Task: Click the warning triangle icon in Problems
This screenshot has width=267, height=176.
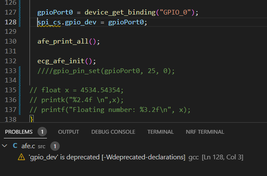Action: pos(21,157)
